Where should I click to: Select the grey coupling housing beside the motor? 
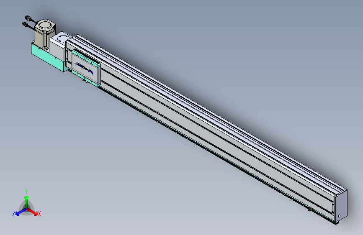point(57,46)
